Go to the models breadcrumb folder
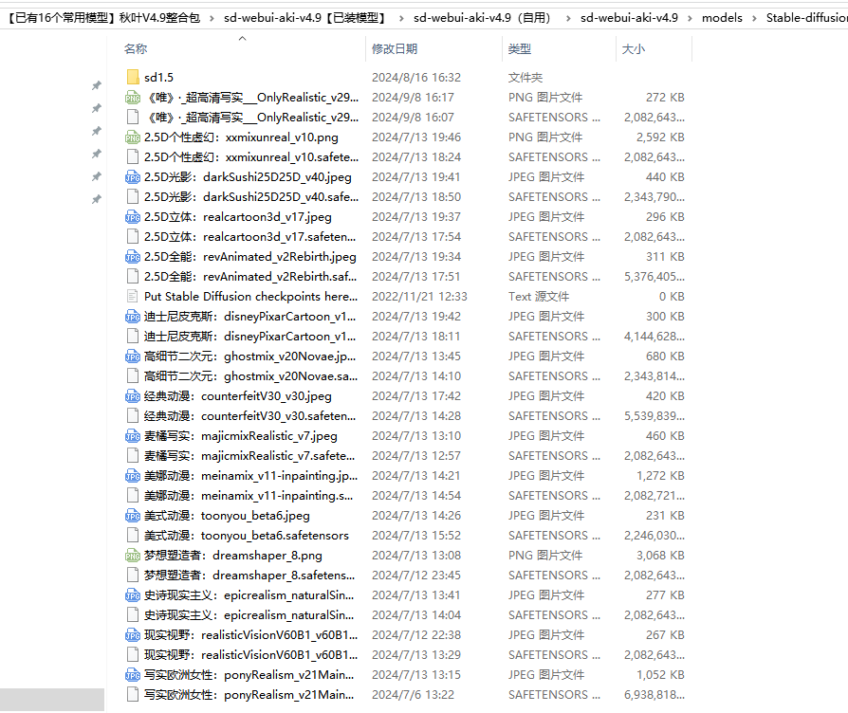Screen dimensions: 848x713 point(722,18)
